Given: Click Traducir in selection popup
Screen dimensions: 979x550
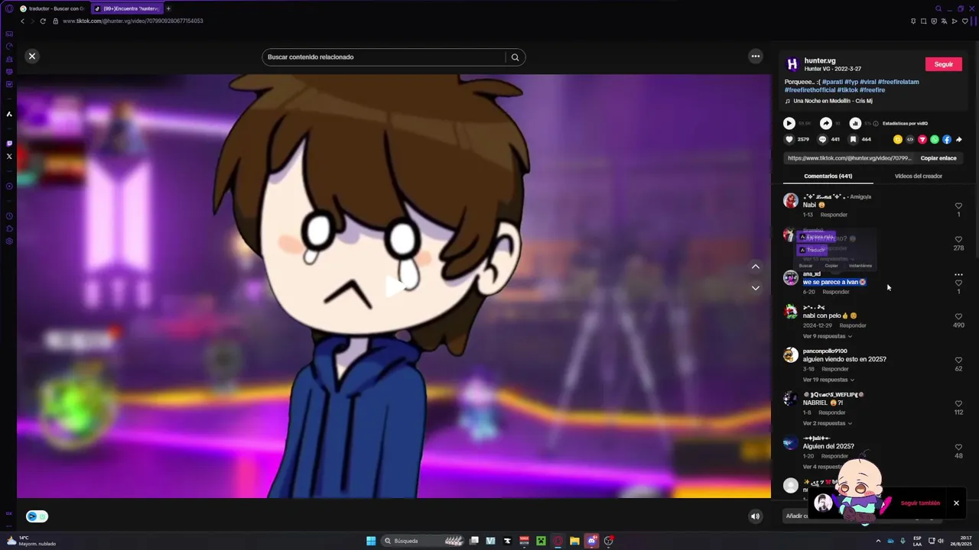Looking at the screenshot, I should click(x=813, y=250).
